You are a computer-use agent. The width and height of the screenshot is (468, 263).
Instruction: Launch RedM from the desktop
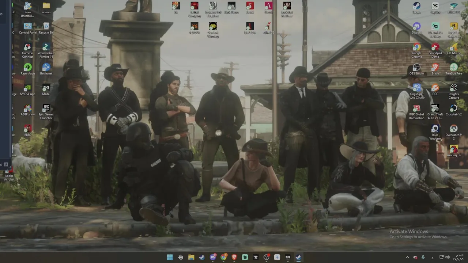coord(250,8)
